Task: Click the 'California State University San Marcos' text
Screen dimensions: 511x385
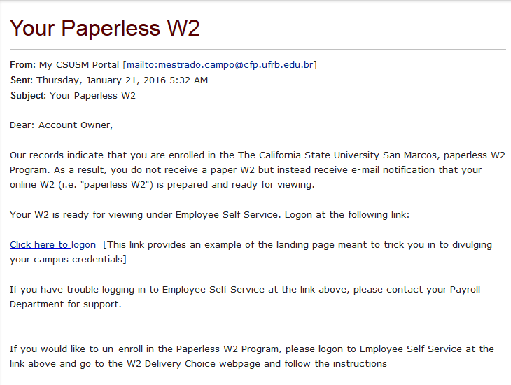Action: coord(330,155)
